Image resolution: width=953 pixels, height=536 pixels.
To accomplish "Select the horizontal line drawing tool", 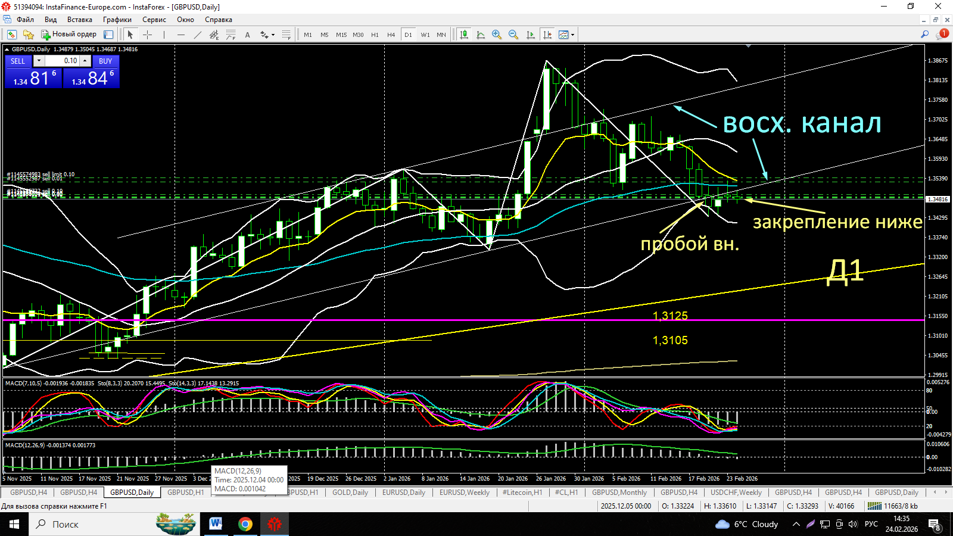I will pos(180,35).
